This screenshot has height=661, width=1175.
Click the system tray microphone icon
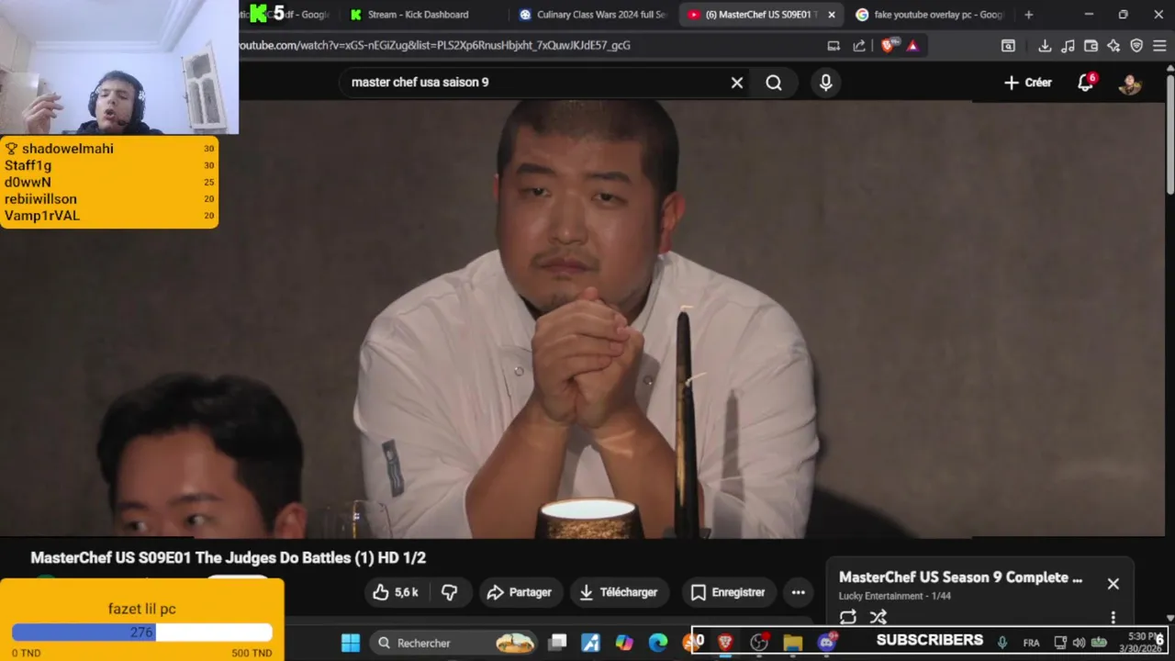point(1002,643)
